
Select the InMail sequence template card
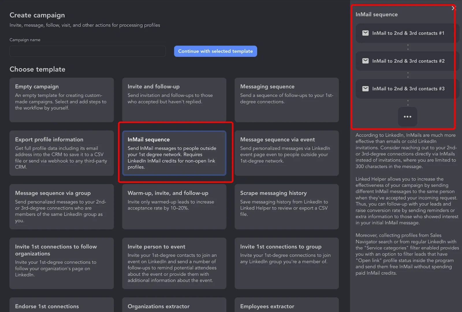coord(174,153)
